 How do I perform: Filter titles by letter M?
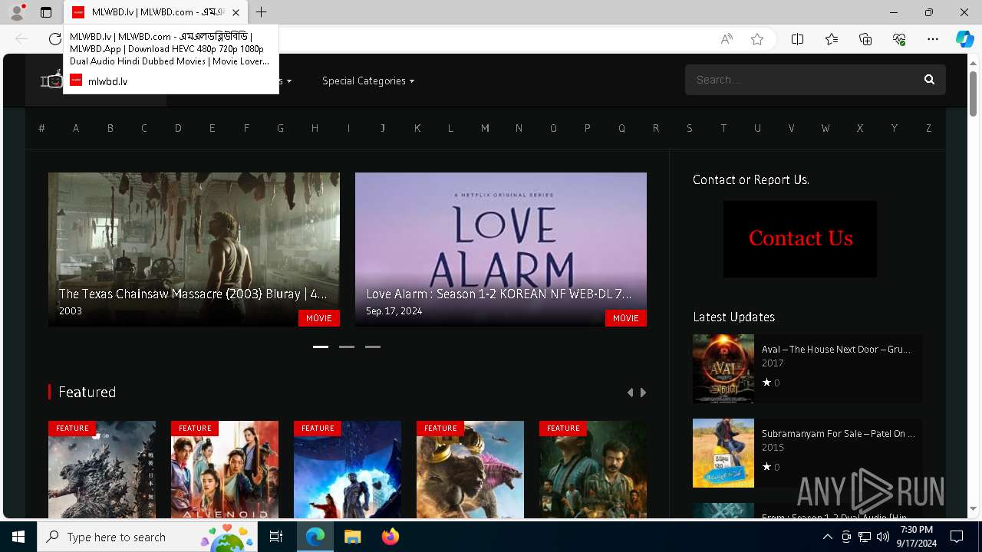click(485, 128)
